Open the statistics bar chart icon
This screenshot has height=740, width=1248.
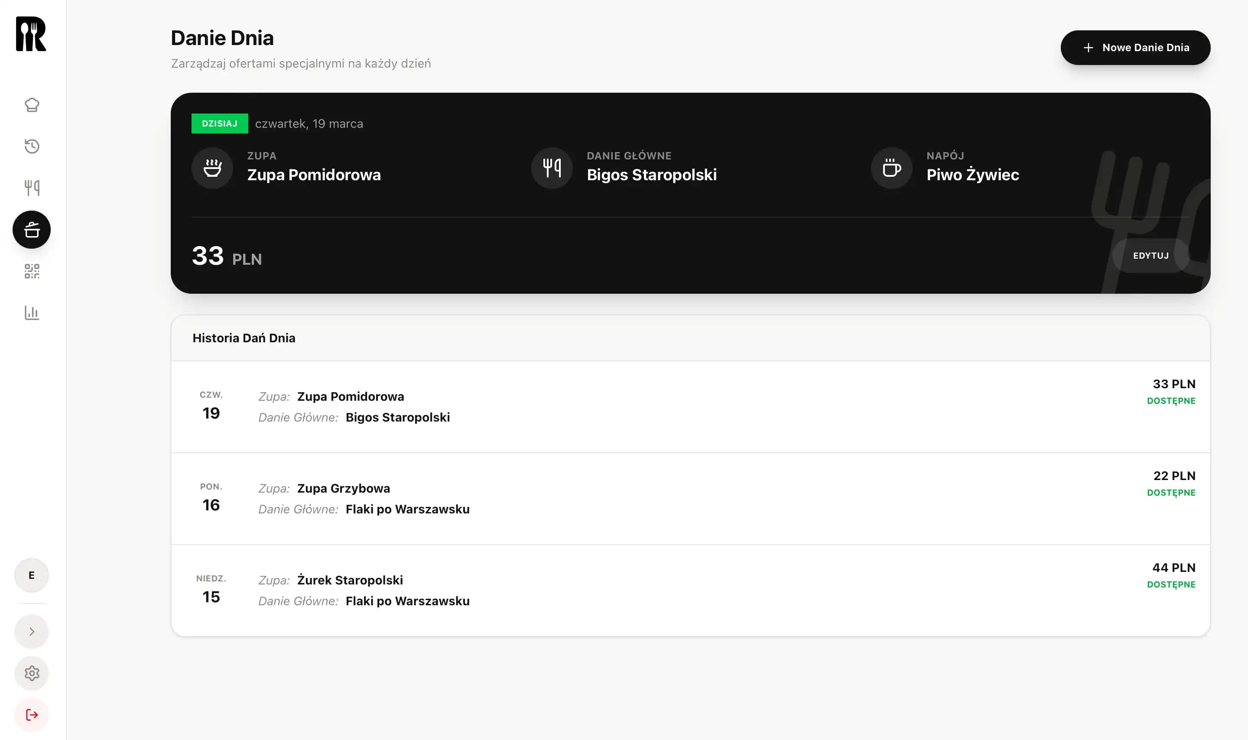tap(32, 313)
